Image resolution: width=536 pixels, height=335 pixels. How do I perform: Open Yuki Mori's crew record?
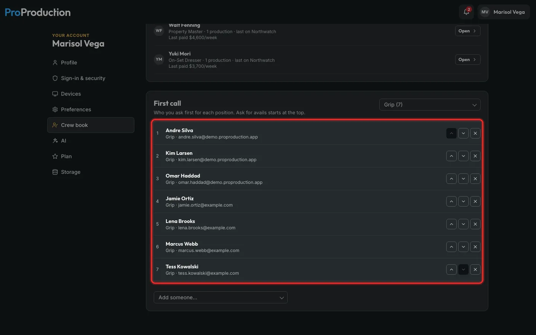pos(468,60)
